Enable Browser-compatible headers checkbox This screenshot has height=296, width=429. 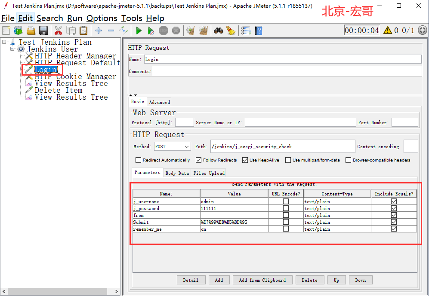[x=348, y=160]
